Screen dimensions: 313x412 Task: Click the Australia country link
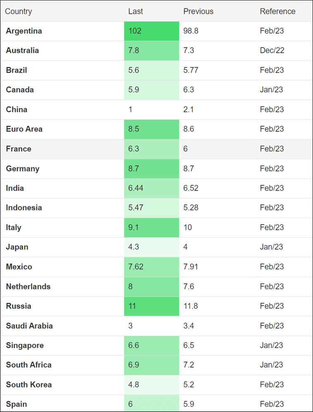point(22,50)
